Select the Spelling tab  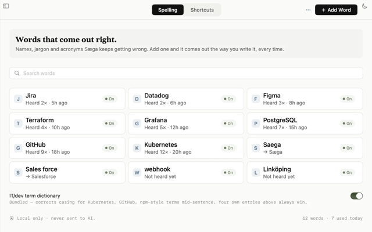tap(168, 10)
